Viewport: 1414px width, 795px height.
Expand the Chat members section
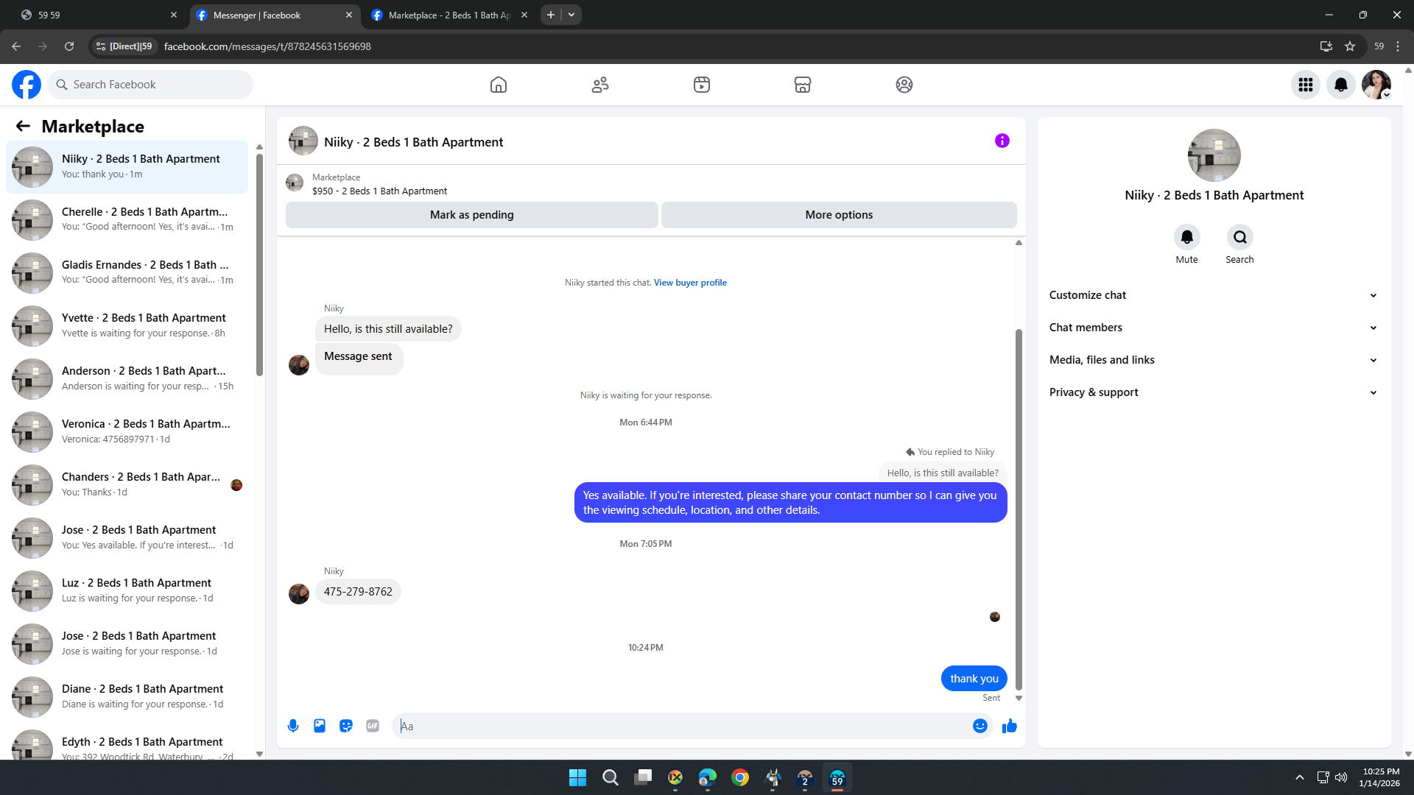coord(1213,328)
